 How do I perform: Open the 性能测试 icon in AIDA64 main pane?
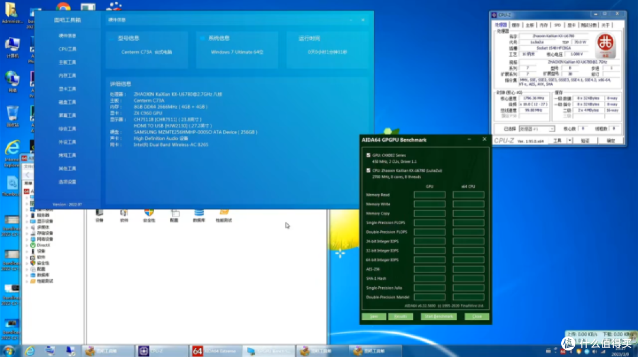pos(224,215)
